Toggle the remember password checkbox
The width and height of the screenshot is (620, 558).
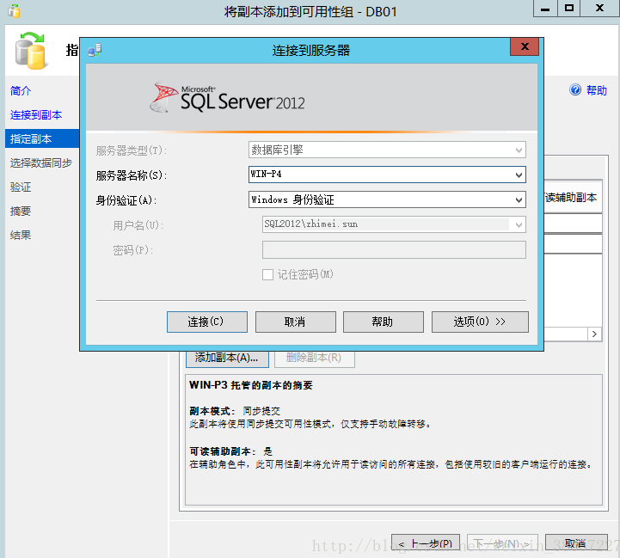267,274
